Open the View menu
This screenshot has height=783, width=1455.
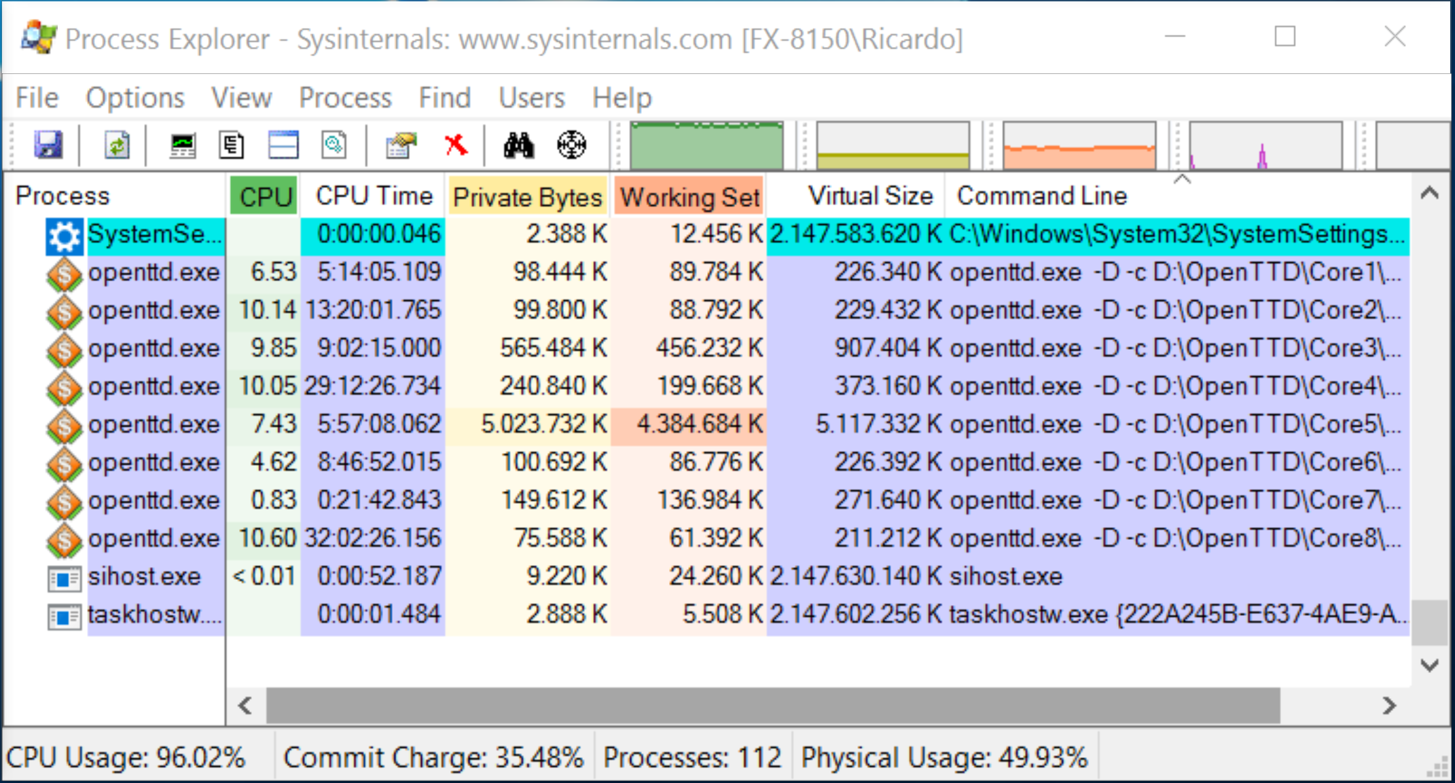tap(241, 98)
